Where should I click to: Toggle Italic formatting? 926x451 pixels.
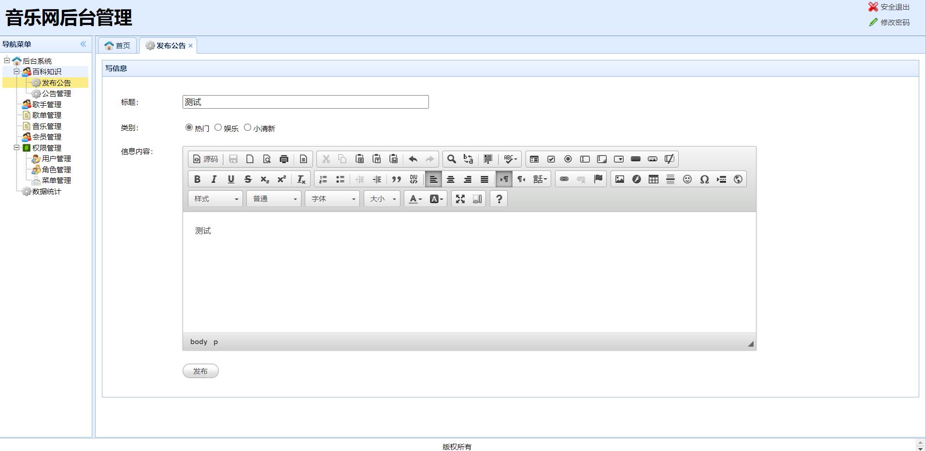pyautogui.click(x=214, y=179)
